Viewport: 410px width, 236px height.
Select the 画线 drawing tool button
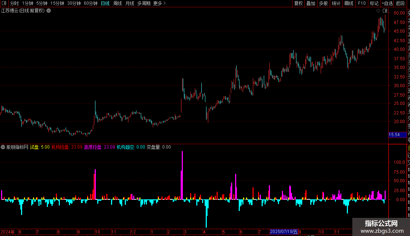349,3
